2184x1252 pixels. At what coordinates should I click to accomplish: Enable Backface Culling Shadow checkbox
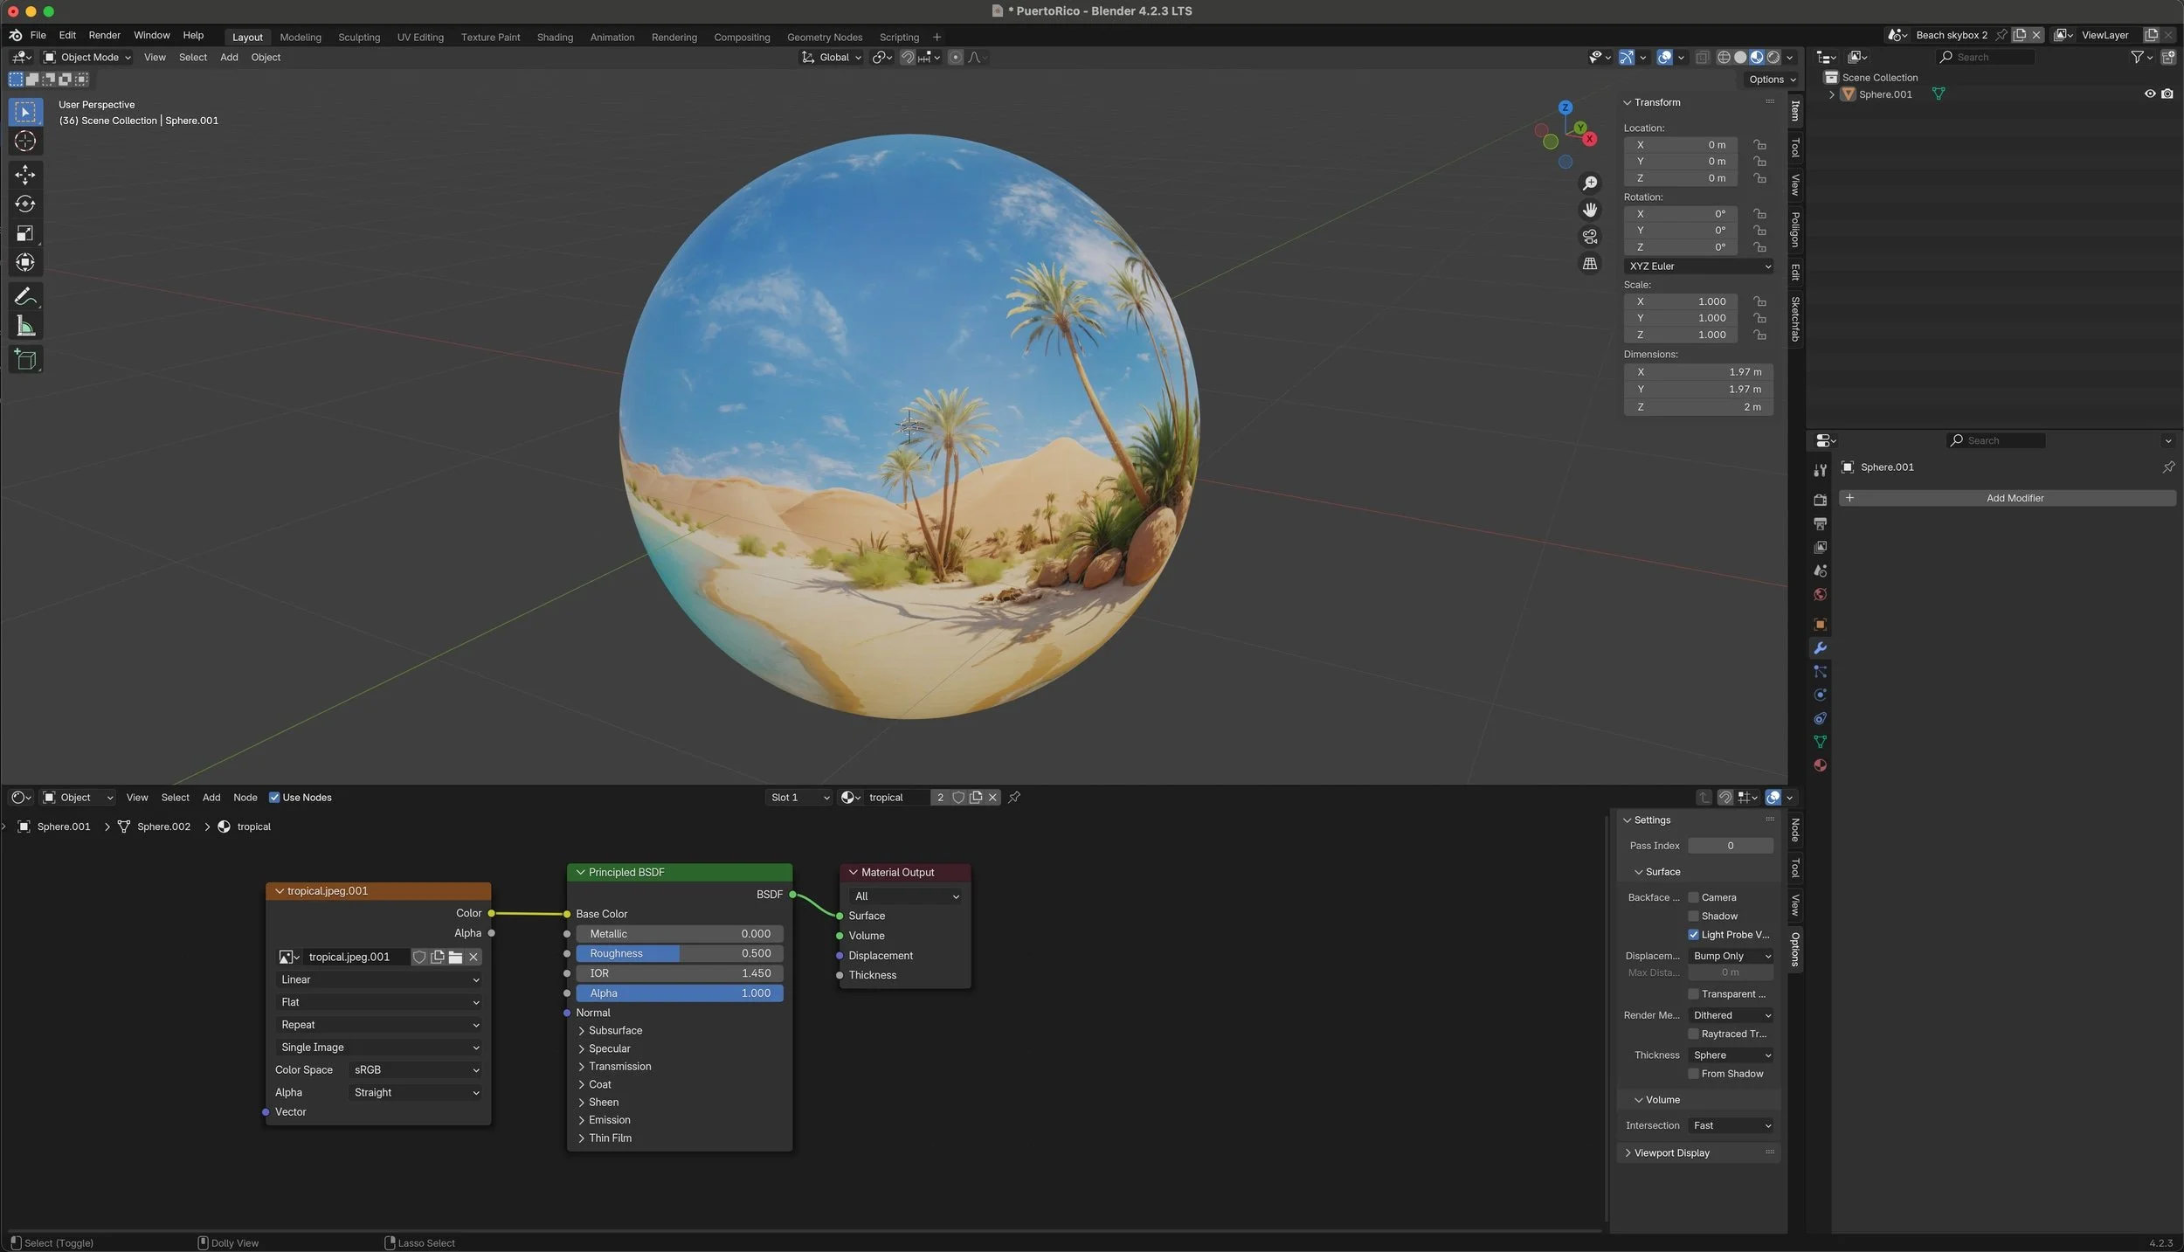click(x=1693, y=916)
